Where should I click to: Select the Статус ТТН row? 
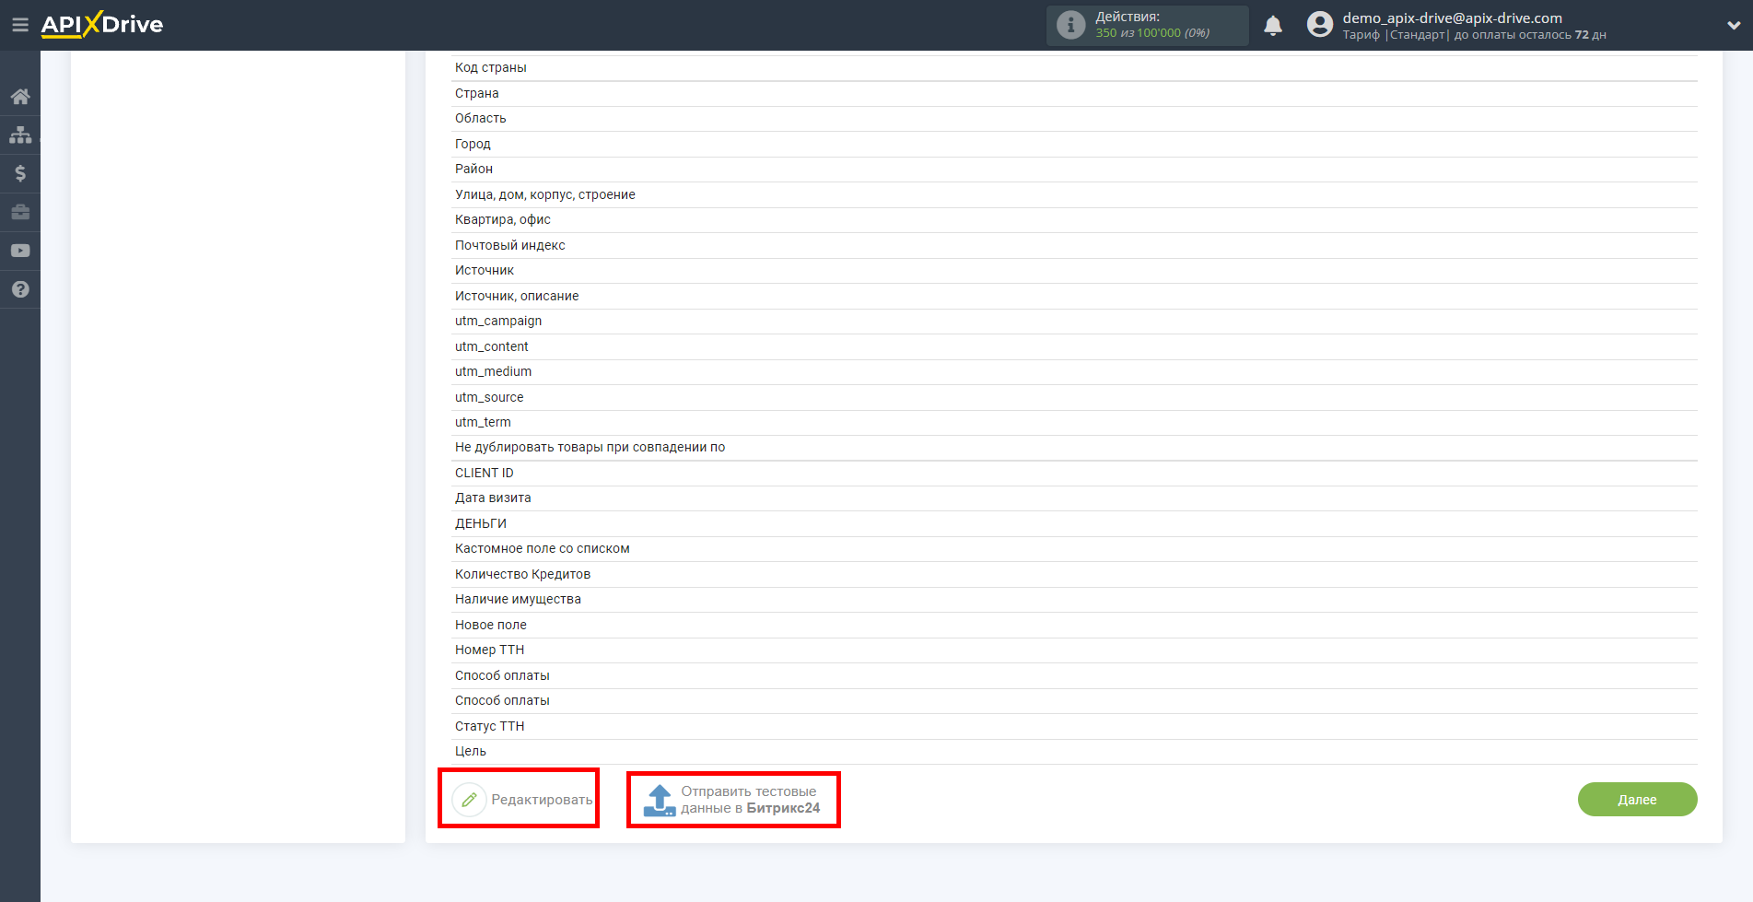[1074, 727]
